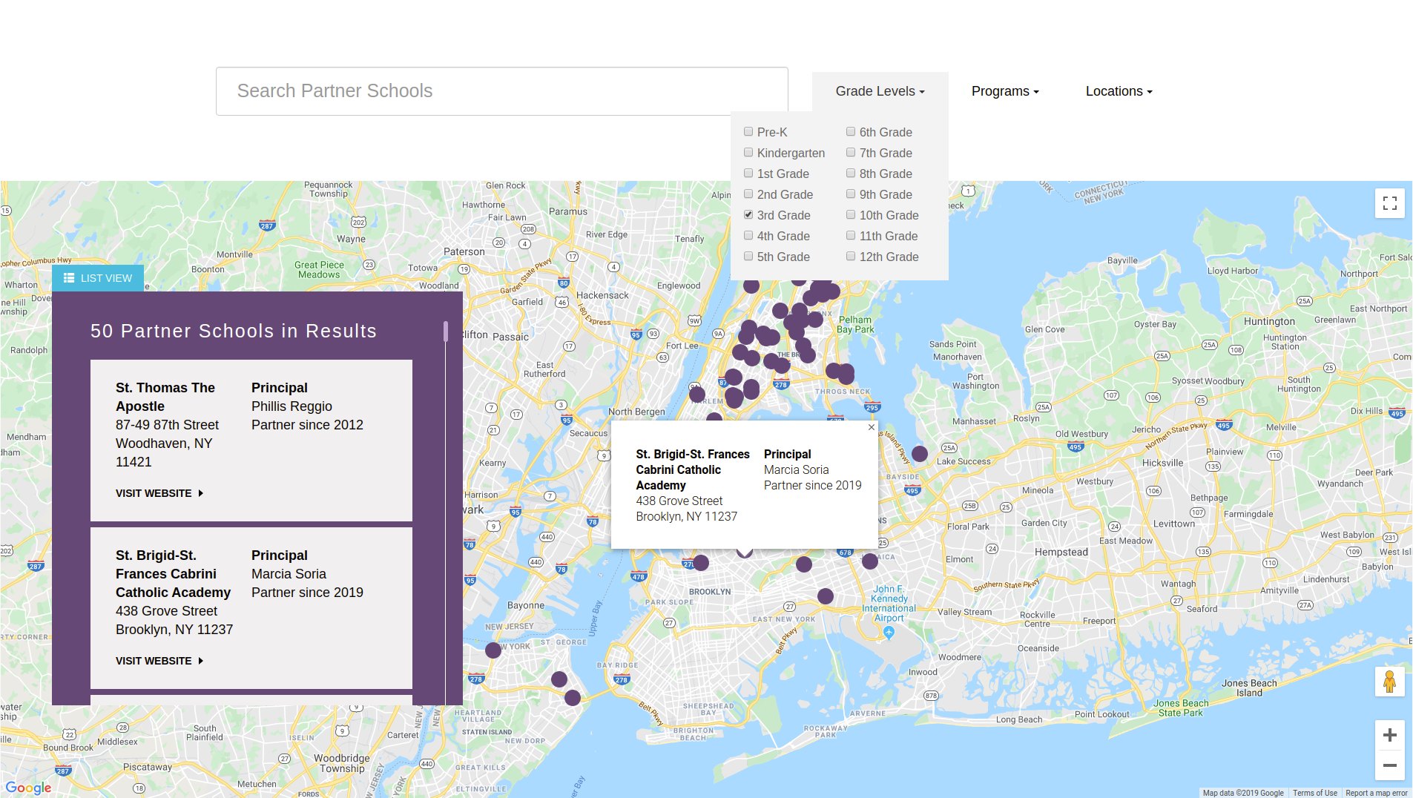The image size is (1413, 798).
Task: Open the Google logo link
Action: click(28, 788)
